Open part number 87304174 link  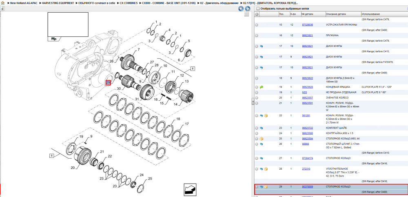click(x=307, y=158)
